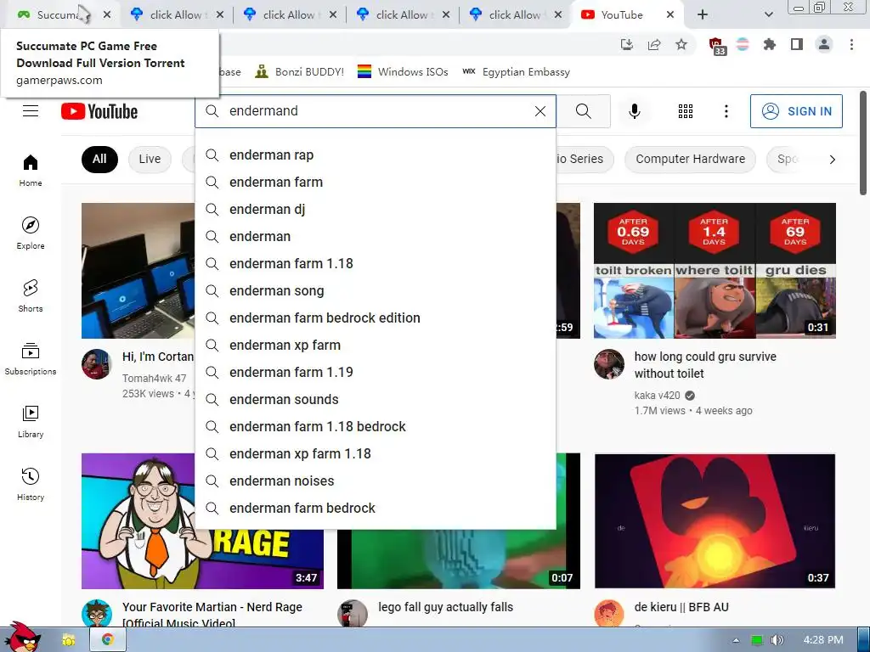870x652 pixels.
Task: Choose suggestion enderman song
Action: coord(376,290)
